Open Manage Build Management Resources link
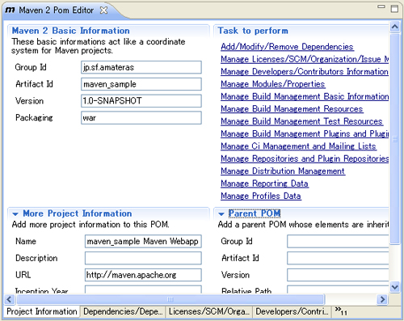404x321 pixels. pyautogui.click(x=292, y=108)
